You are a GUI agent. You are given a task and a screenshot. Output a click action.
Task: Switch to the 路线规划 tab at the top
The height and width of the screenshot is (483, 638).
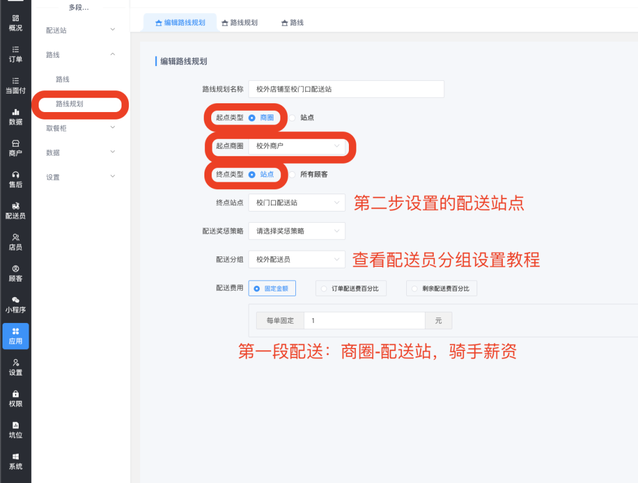click(x=239, y=22)
